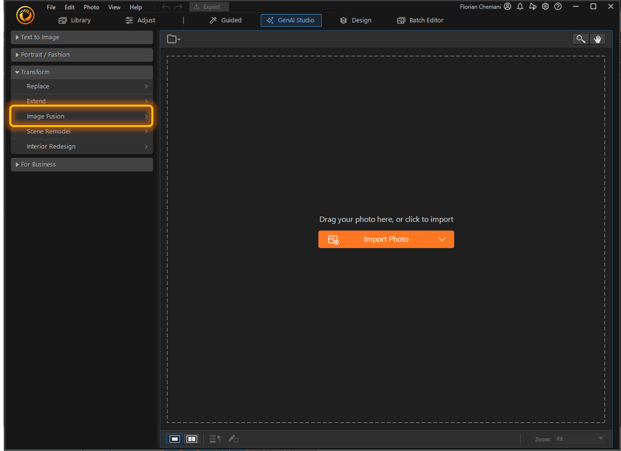Select the Adjust module icon

[x=129, y=20]
